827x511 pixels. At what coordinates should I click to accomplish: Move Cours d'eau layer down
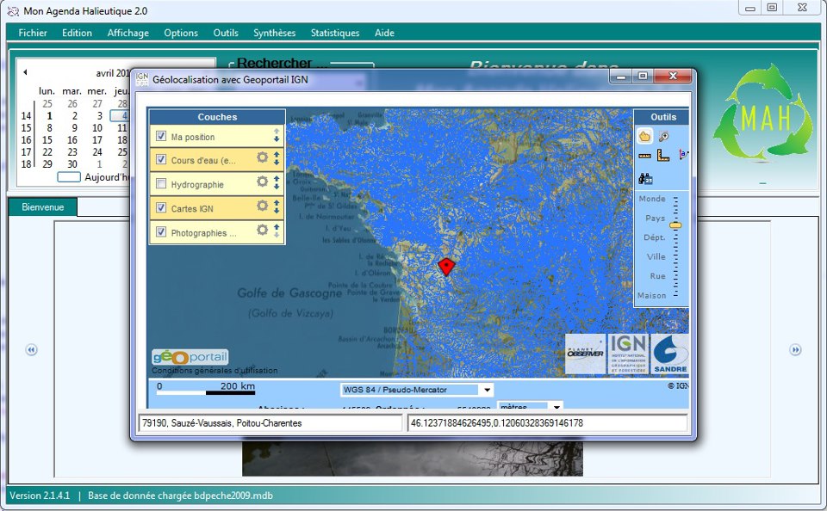point(277,163)
